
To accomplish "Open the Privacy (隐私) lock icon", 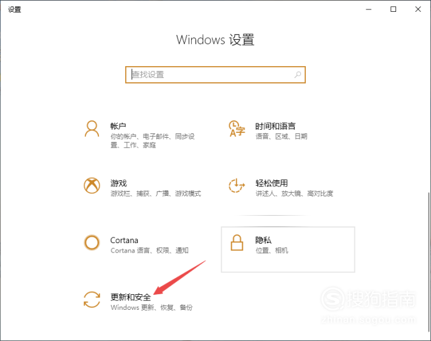I will pyautogui.click(x=237, y=243).
